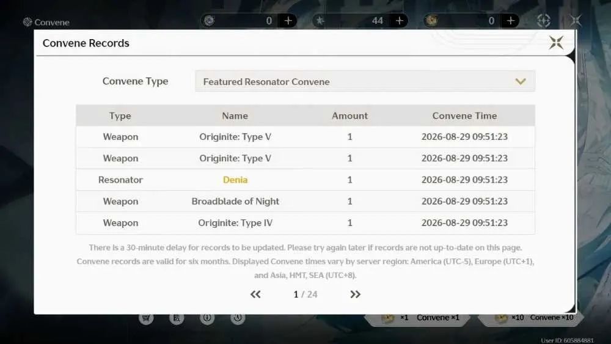Click the Type column header
Screen dimensions: 611x344
pos(120,115)
